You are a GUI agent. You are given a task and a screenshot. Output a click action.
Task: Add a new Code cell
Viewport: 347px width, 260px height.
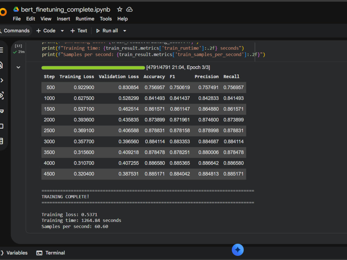(46, 31)
